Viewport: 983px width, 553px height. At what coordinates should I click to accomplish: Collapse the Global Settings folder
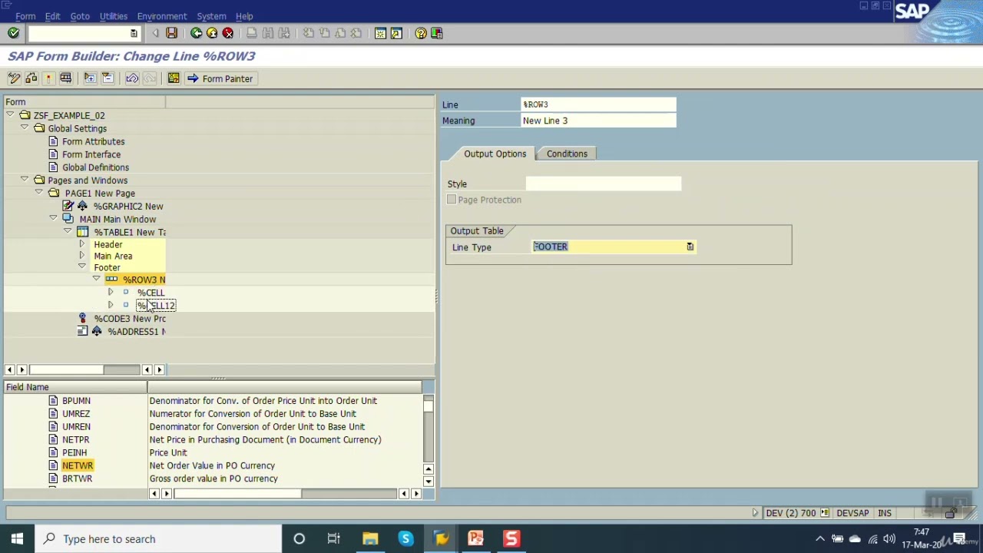coord(25,127)
